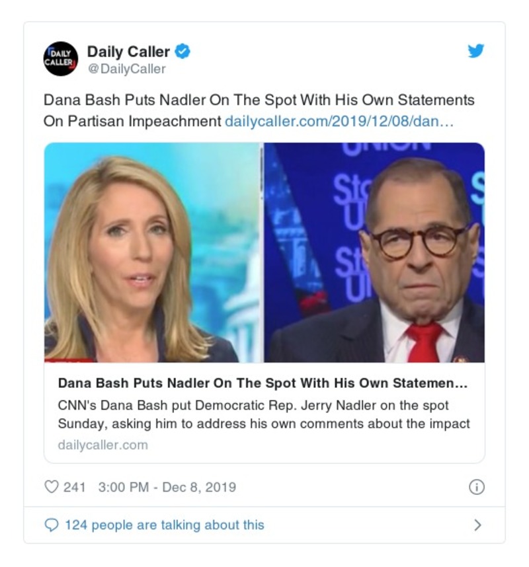Click the blue verified checkmark badge
This screenshot has width=529, height=567.
(183, 52)
